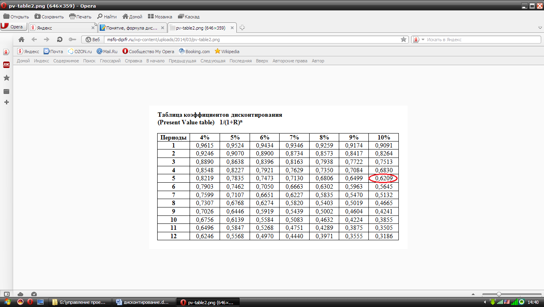Click Авторские права in the navigation bar
The width and height of the screenshot is (544, 307).
pos(290,61)
